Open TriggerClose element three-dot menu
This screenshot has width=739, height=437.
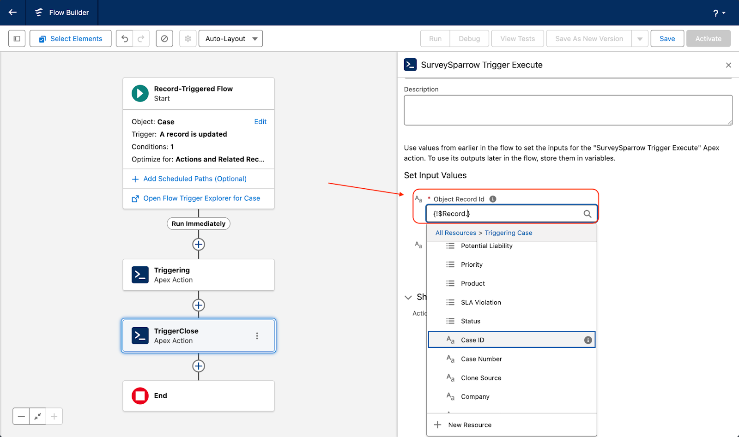257,336
